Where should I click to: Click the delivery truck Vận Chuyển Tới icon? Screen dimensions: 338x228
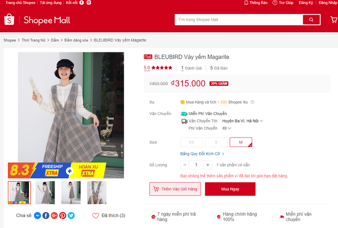point(184,121)
